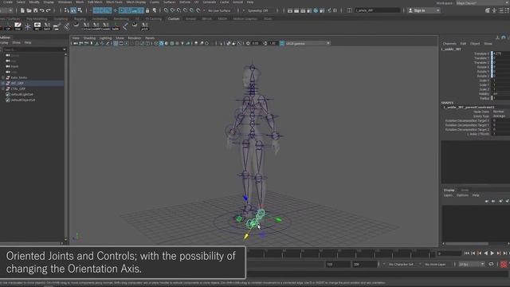Screen dimensions: 510x287
Task: Expand the CTRL_GRP node in the Outliner
Action: tap(3, 88)
